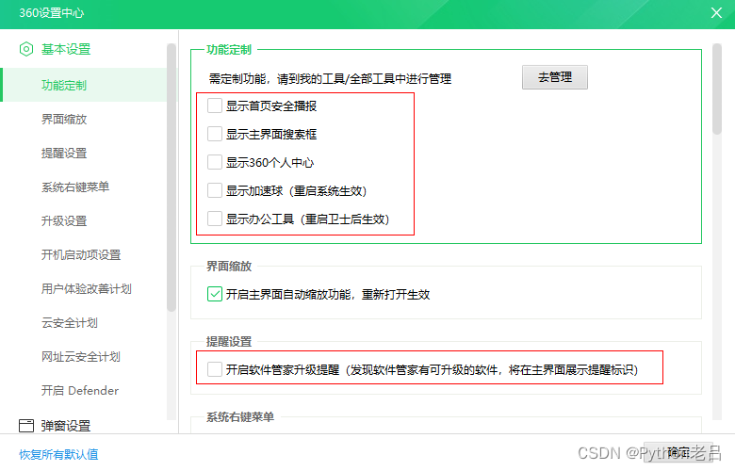Click the 需定制功能 instruction text
Viewport: 735px width, 471px height.
[x=330, y=79]
